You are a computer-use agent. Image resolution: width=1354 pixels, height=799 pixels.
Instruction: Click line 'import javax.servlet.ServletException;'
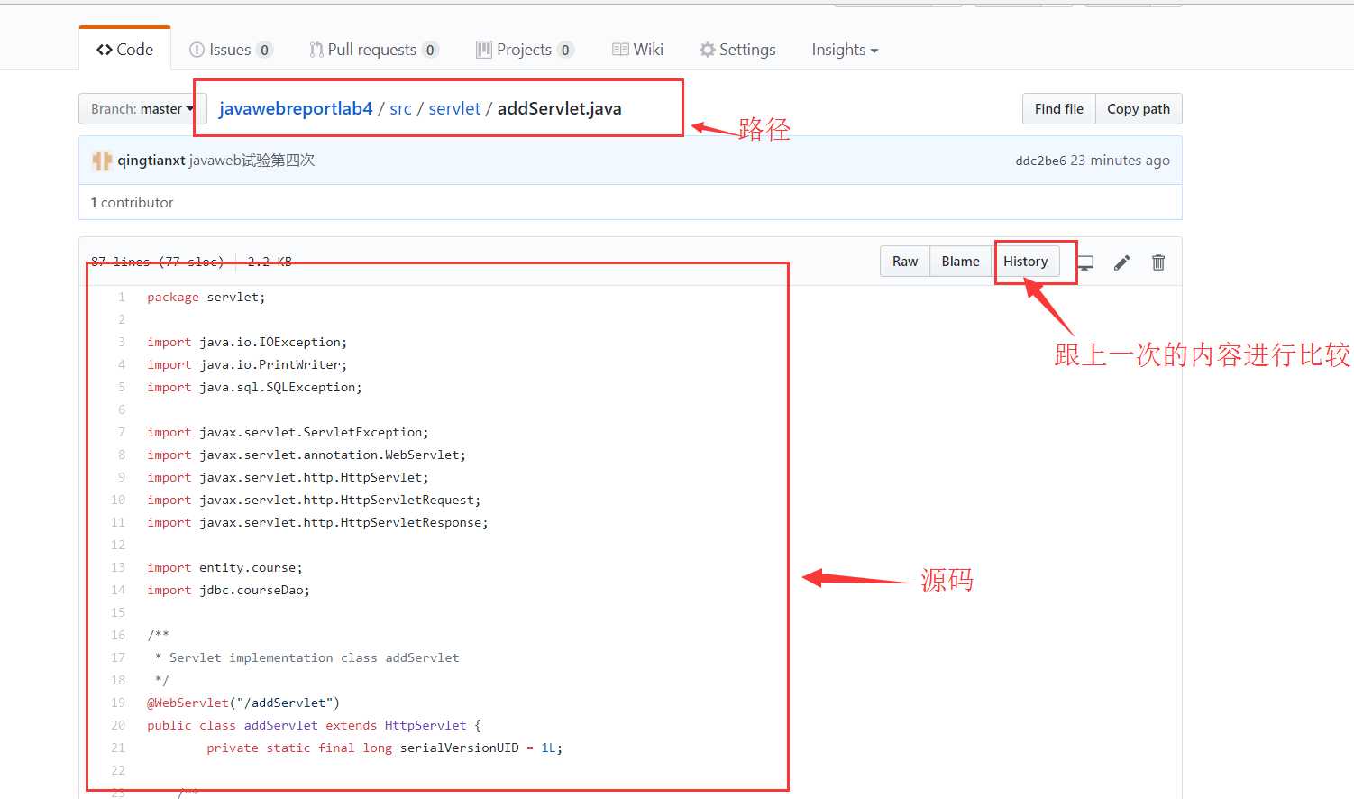point(288,432)
